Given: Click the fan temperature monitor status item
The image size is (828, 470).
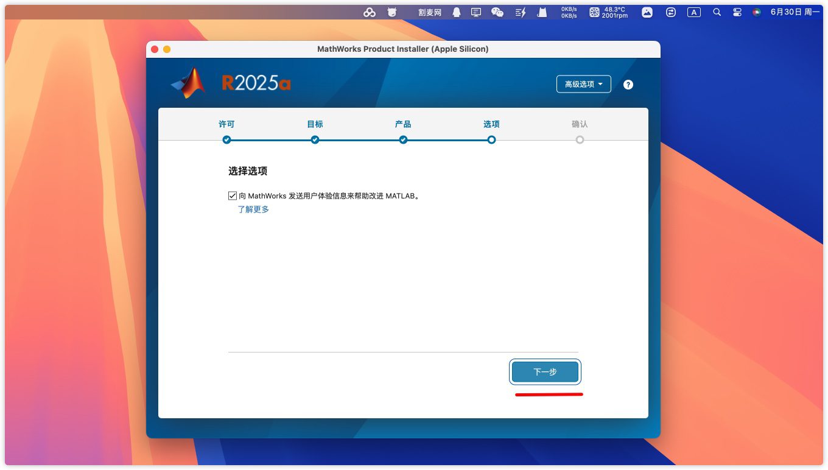Looking at the screenshot, I should [x=608, y=12].
